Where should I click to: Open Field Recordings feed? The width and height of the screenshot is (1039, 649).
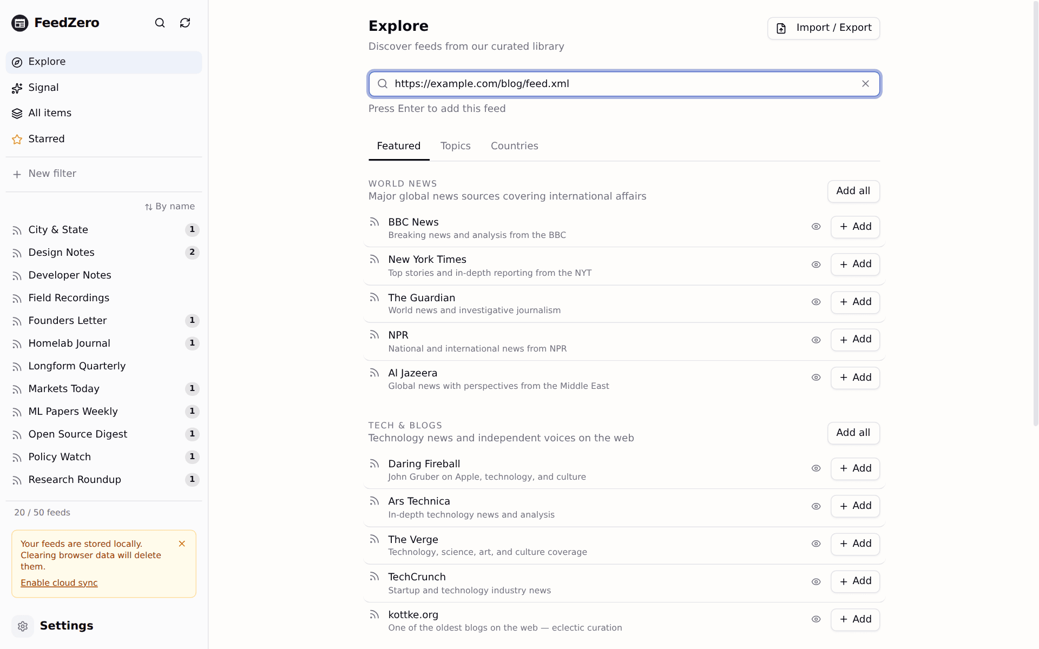click(104, 298)
